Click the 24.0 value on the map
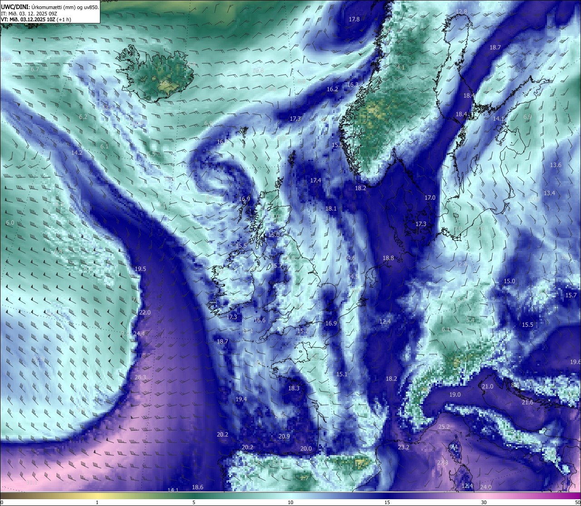This screenshot has width=581, height=506. coord(486,487)
